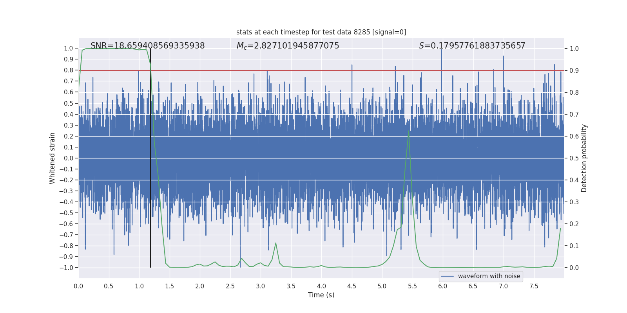The height and width of the screenshot is (313, 627).
Task: Click the red horizontal threshold line
Action: pyautogui.click(x=321, y=70)
